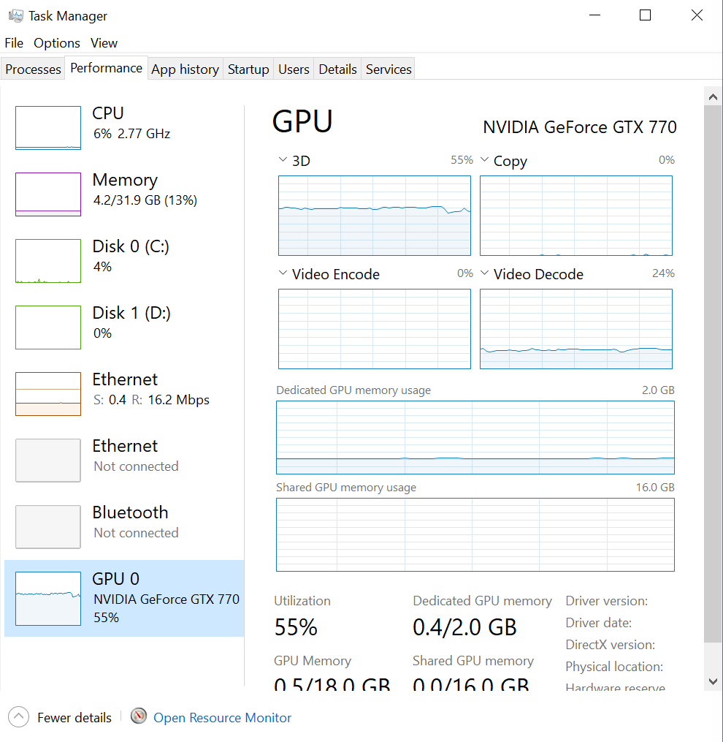Click the 6% 2.77 GHz CPU value
Image resolution: width=723 pixels, height=742 pixels.
point(132,134)
